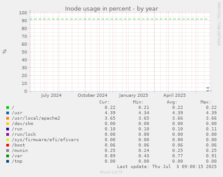Select the /tmp legend label
Image resolution: width=223 pixels, height=177 pixels.
point(17,161)
